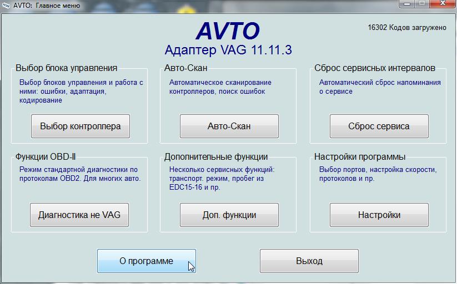Click description 'Выбор блоков управления и работа с ними'
Screen dimensions: 457x284
point(81,91)
